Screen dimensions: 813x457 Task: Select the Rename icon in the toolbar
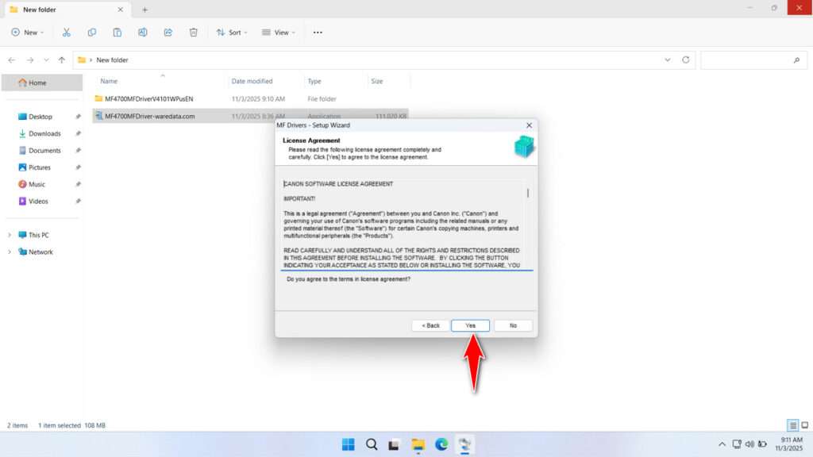(x=143, y=32)
